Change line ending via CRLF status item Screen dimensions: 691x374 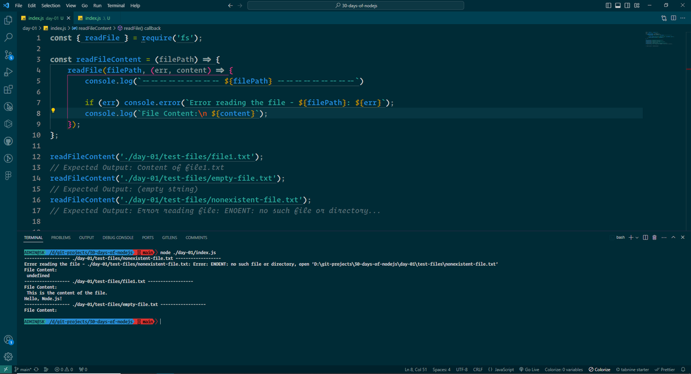[x=478, y=369]
